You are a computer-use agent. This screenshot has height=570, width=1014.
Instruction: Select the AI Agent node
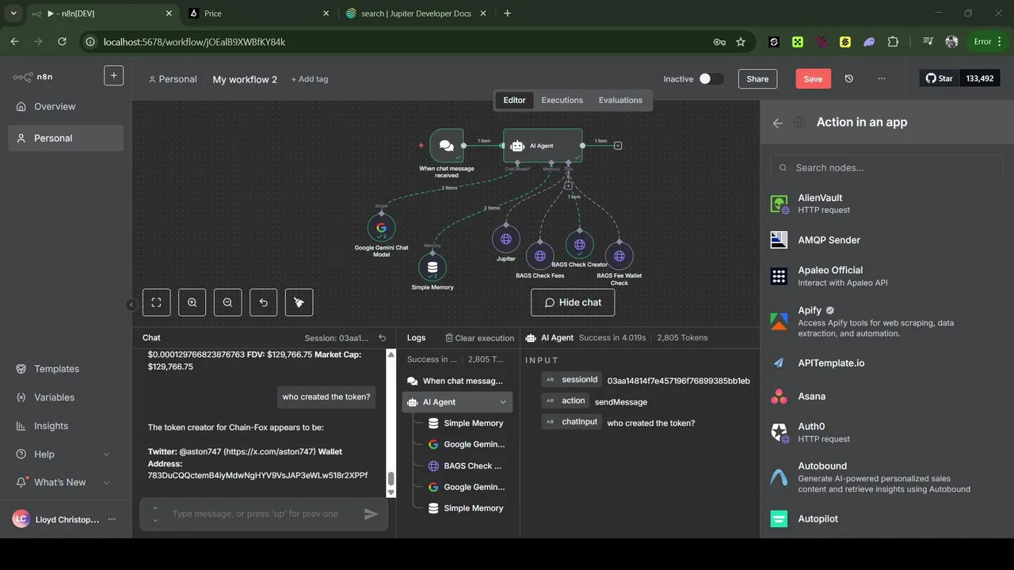543,146
